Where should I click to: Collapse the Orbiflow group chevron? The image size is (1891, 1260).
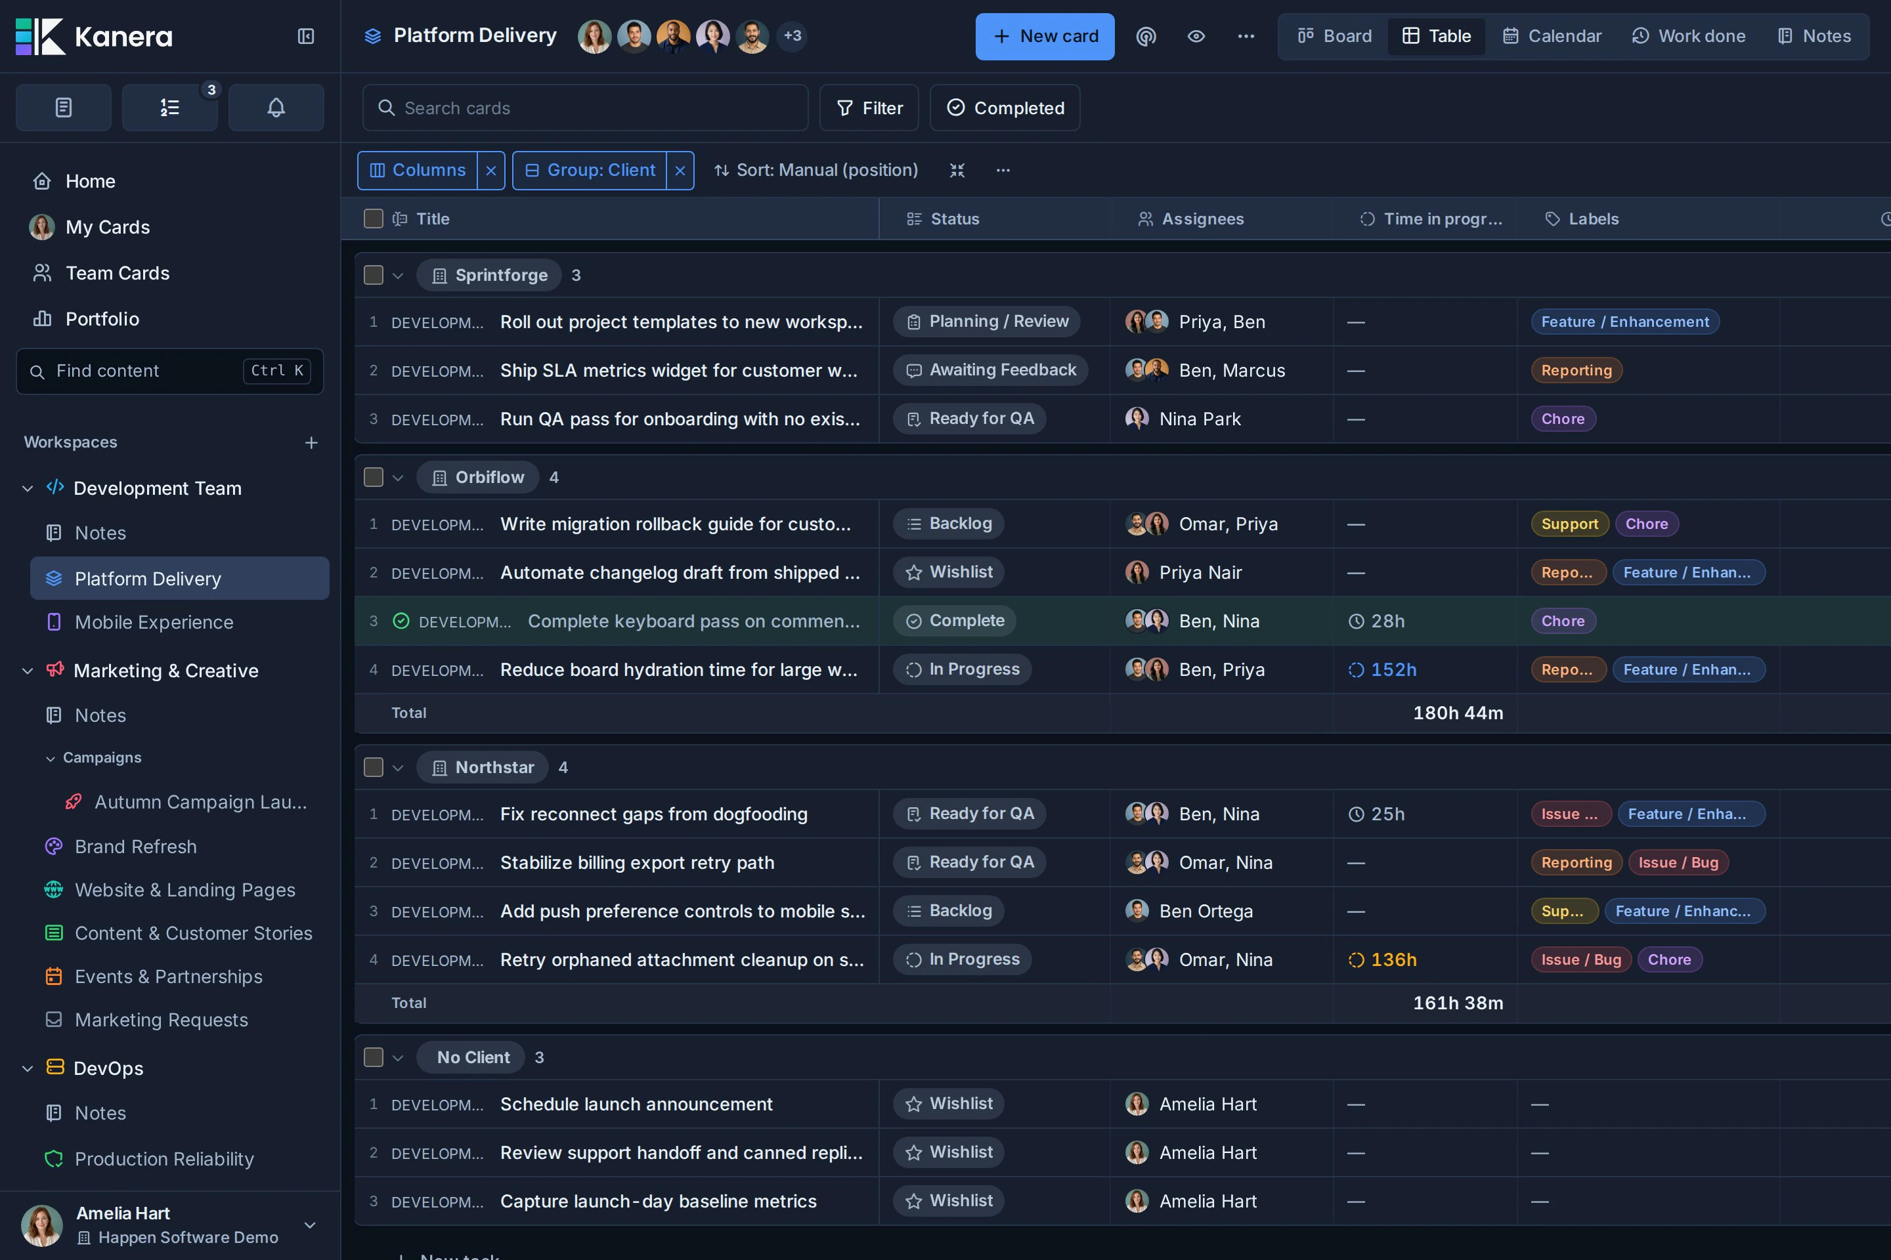[398, 478]
